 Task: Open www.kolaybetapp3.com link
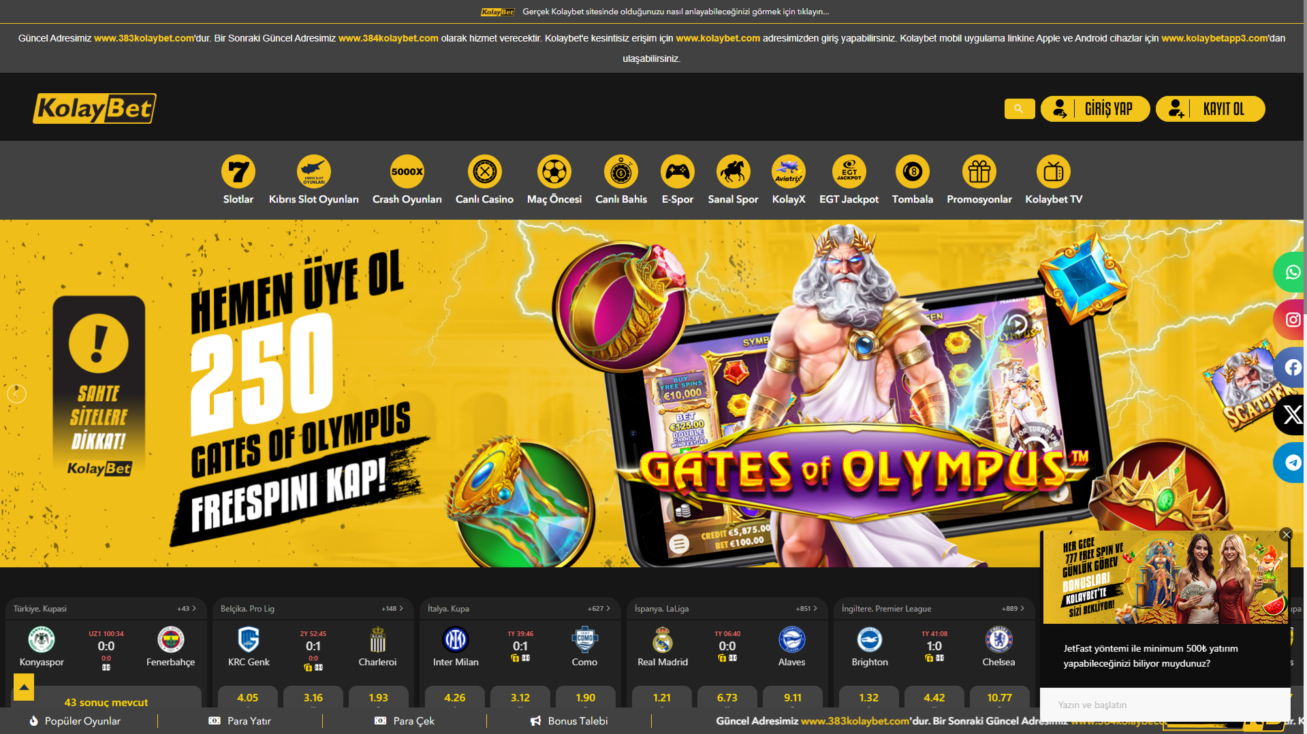(1214, 38)
